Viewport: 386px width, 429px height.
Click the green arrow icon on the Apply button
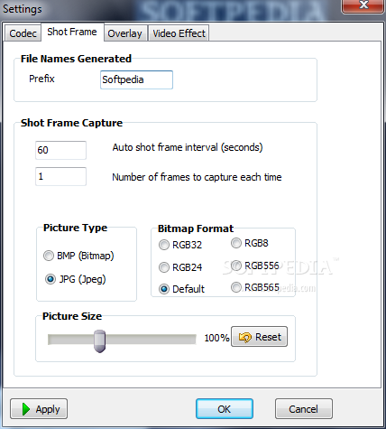pyautogui.click(x=26, y=409)
